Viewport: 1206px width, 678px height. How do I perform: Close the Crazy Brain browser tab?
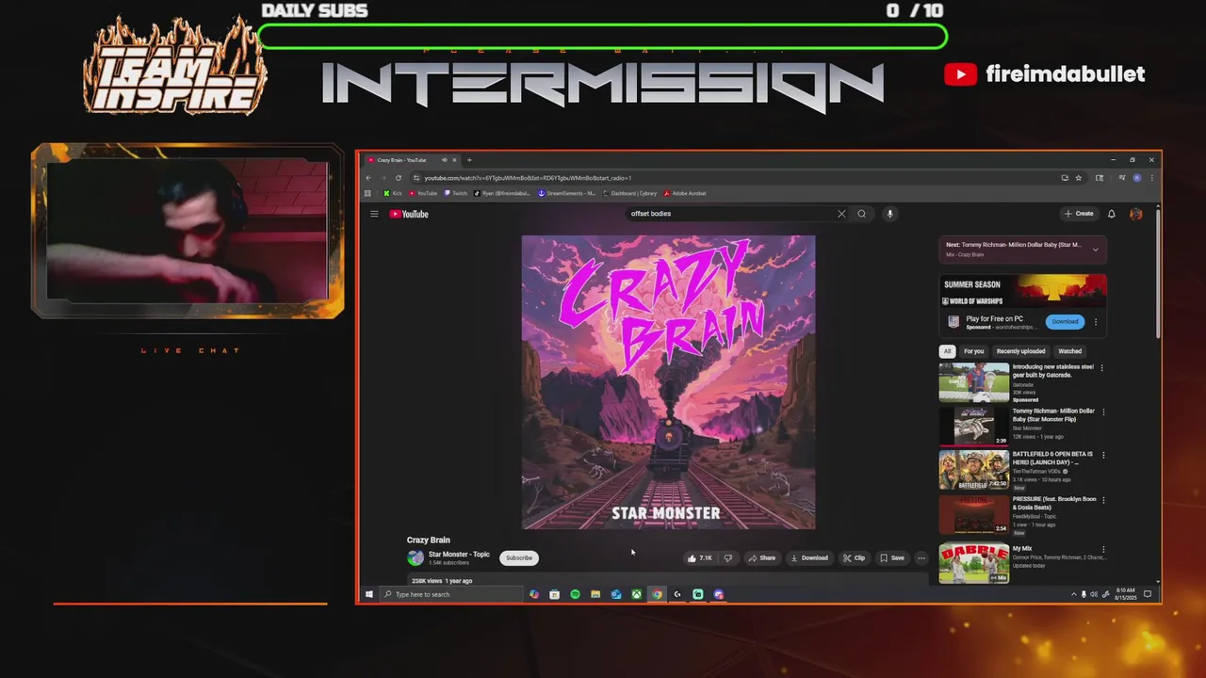coord(455,160)
